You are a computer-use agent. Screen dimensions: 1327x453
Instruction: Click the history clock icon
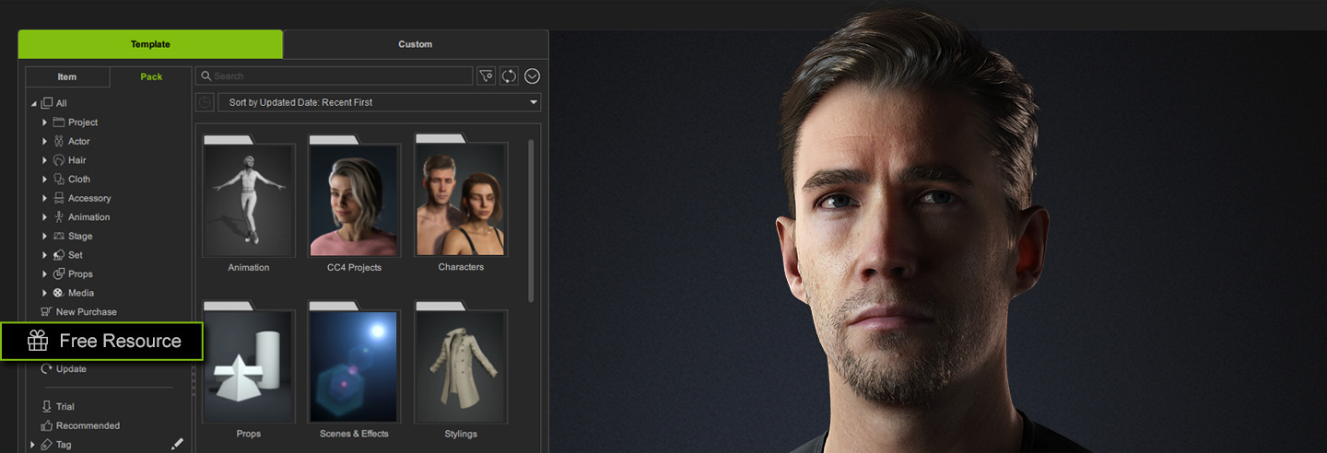coord(205,102)
